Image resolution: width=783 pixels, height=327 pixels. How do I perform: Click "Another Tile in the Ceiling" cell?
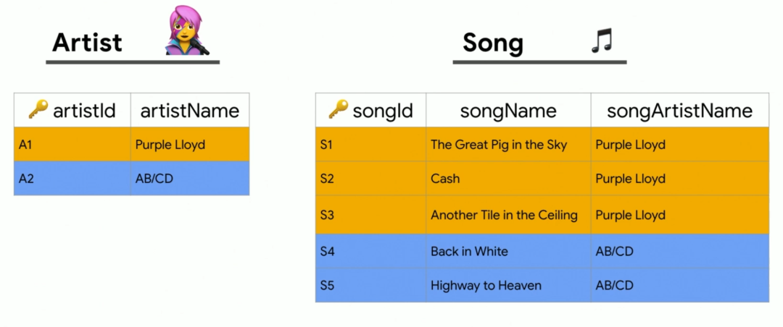coord(504,215)
